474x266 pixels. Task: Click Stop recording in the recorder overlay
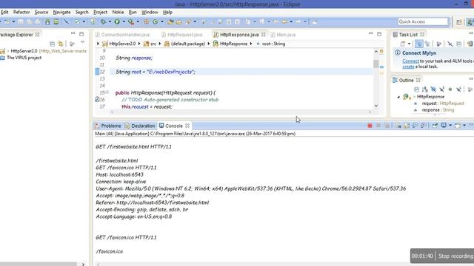pyautogui.click(x=456, y=256)
